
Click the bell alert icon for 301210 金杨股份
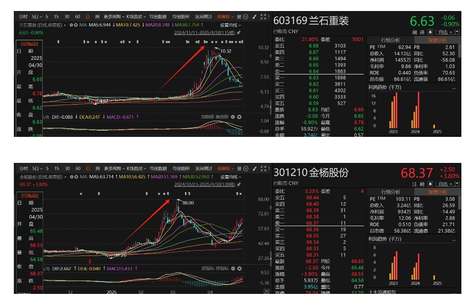[430, 184]
